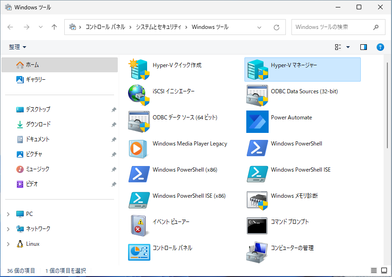Launch the Windows PowerShell icon

tap(257, 148)
